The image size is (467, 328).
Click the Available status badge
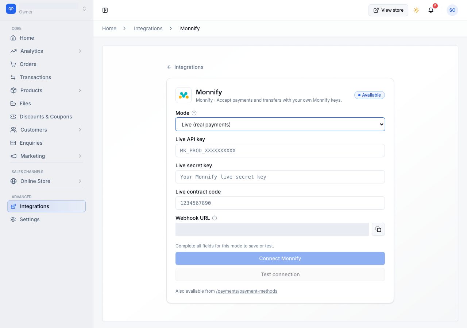pos(369,95)
